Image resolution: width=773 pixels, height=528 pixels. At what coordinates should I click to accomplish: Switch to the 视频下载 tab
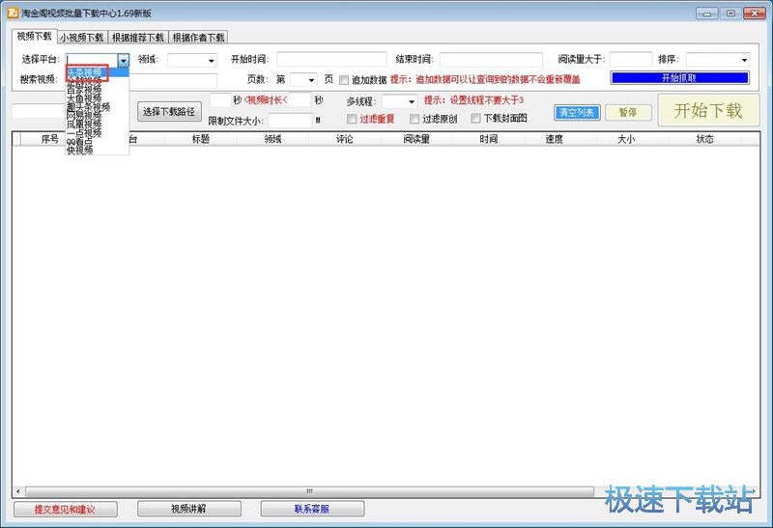click(35, 37)
